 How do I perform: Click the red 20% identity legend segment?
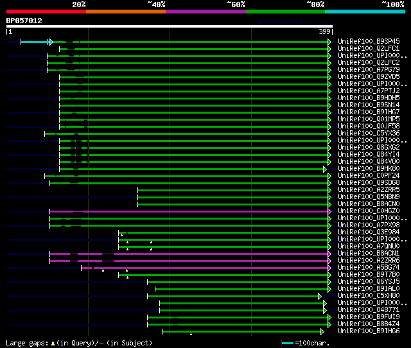[46, 12]
